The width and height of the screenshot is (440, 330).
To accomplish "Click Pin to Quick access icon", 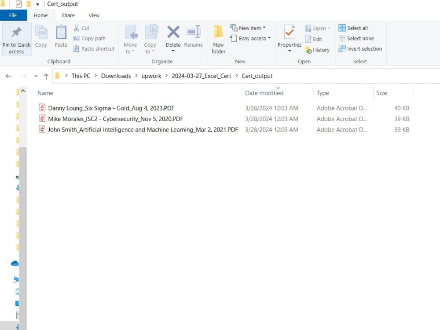I will (x=16, y=32).
